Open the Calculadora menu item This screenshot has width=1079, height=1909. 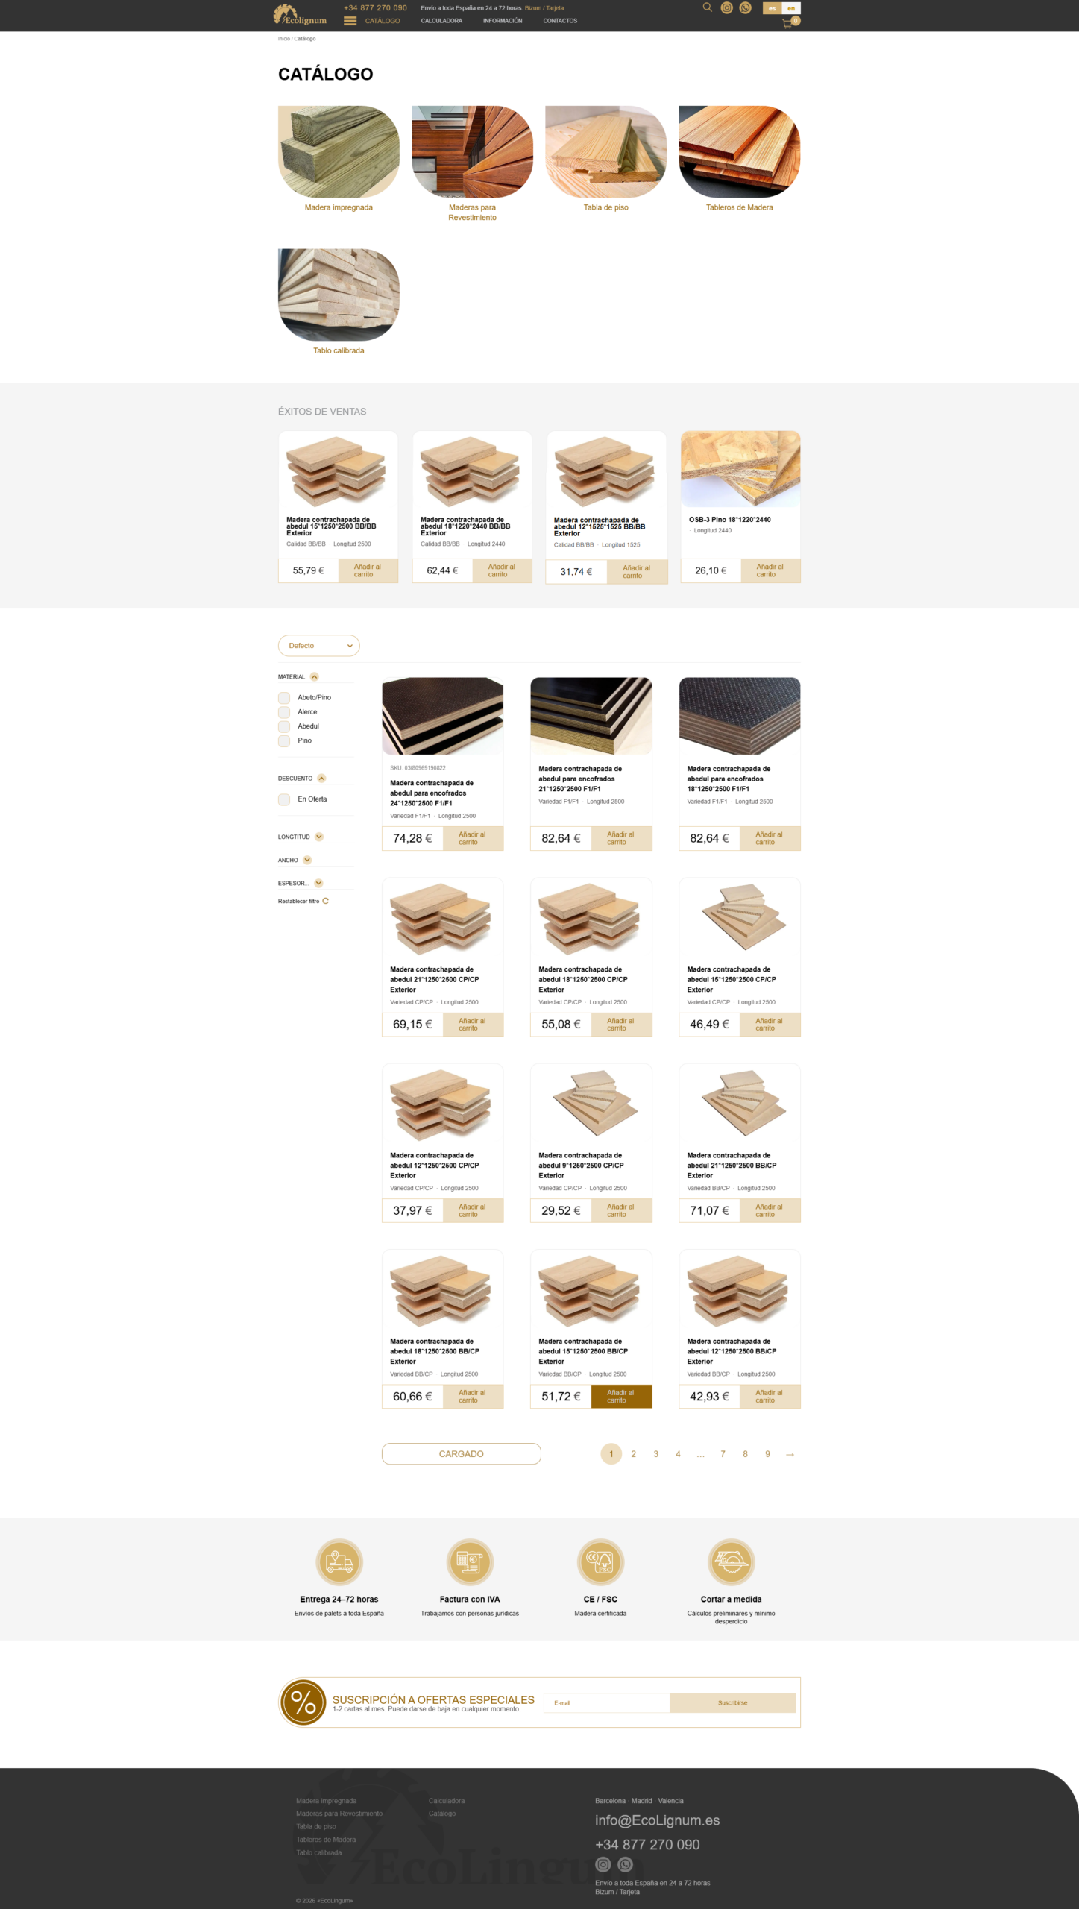coord(441,21)
